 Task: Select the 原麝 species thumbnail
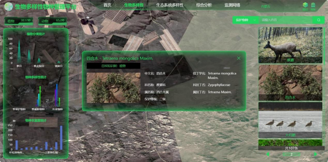290,45
